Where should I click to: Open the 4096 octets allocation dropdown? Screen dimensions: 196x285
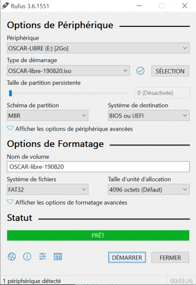pyautogui.click(x=148, y=190)
